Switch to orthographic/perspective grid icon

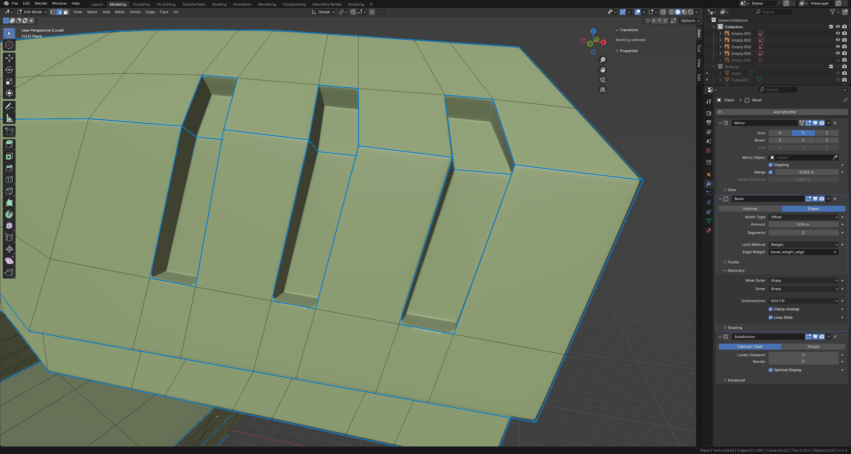pos(602,90)
